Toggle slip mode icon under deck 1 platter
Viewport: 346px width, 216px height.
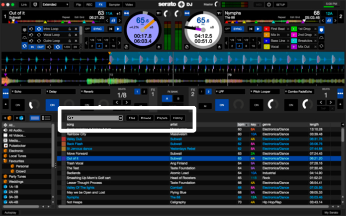(126, 47)
